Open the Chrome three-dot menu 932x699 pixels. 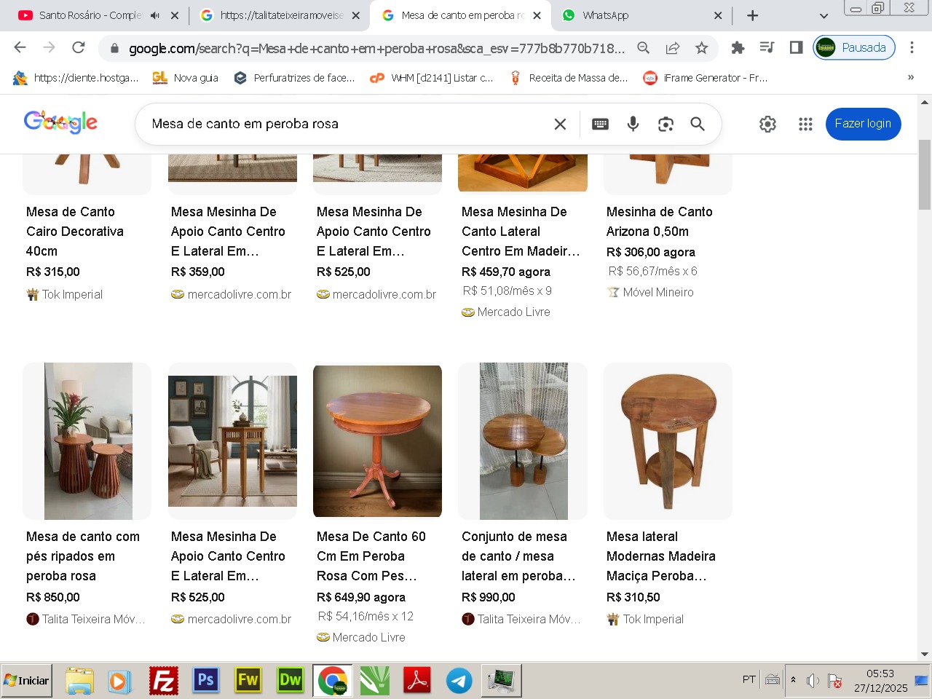point(912,48)
